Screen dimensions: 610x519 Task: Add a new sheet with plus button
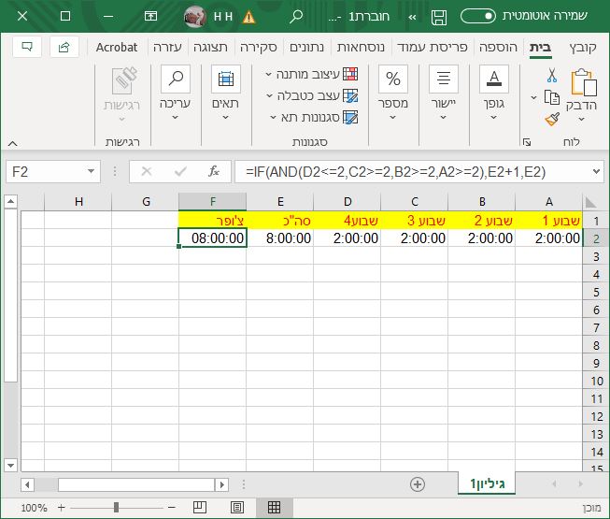(x=418, y=484)
